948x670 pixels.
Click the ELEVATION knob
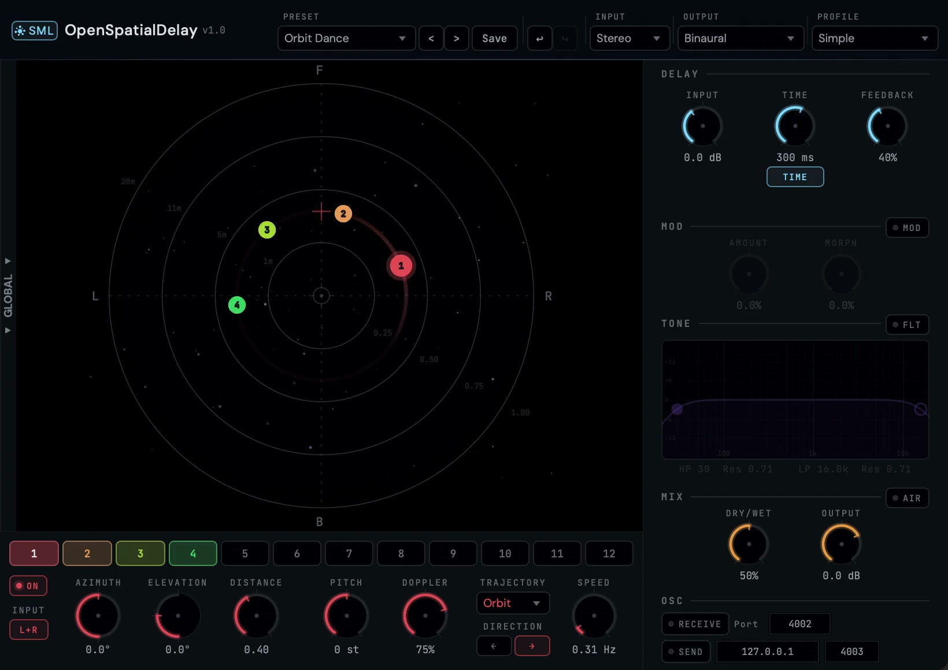[x=178, y=616]
